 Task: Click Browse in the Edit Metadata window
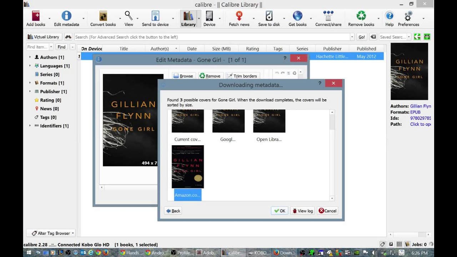(183, 76)
